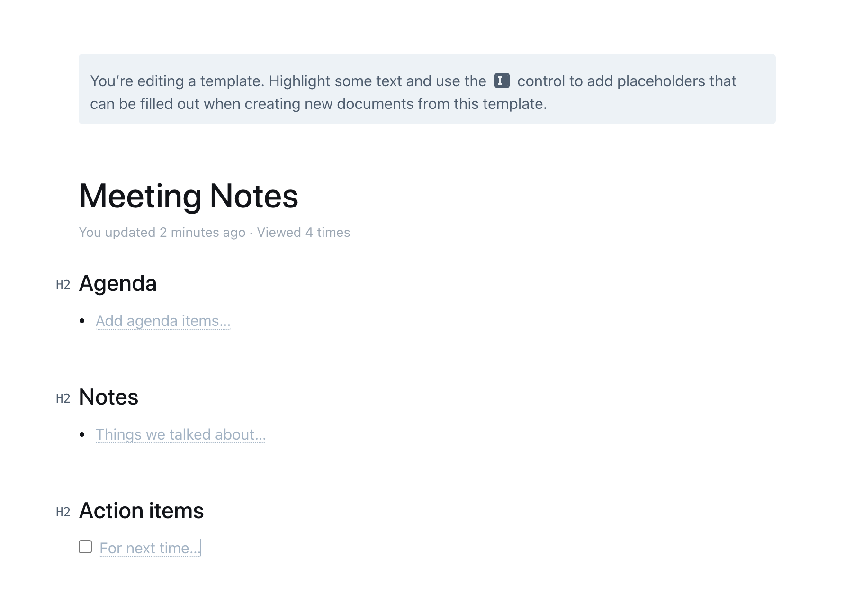Click the H2 marker beside Agenda
Image resolution: width=862 pixels, height=613 pixels.
pyautogui.click(x=63, y=285)
